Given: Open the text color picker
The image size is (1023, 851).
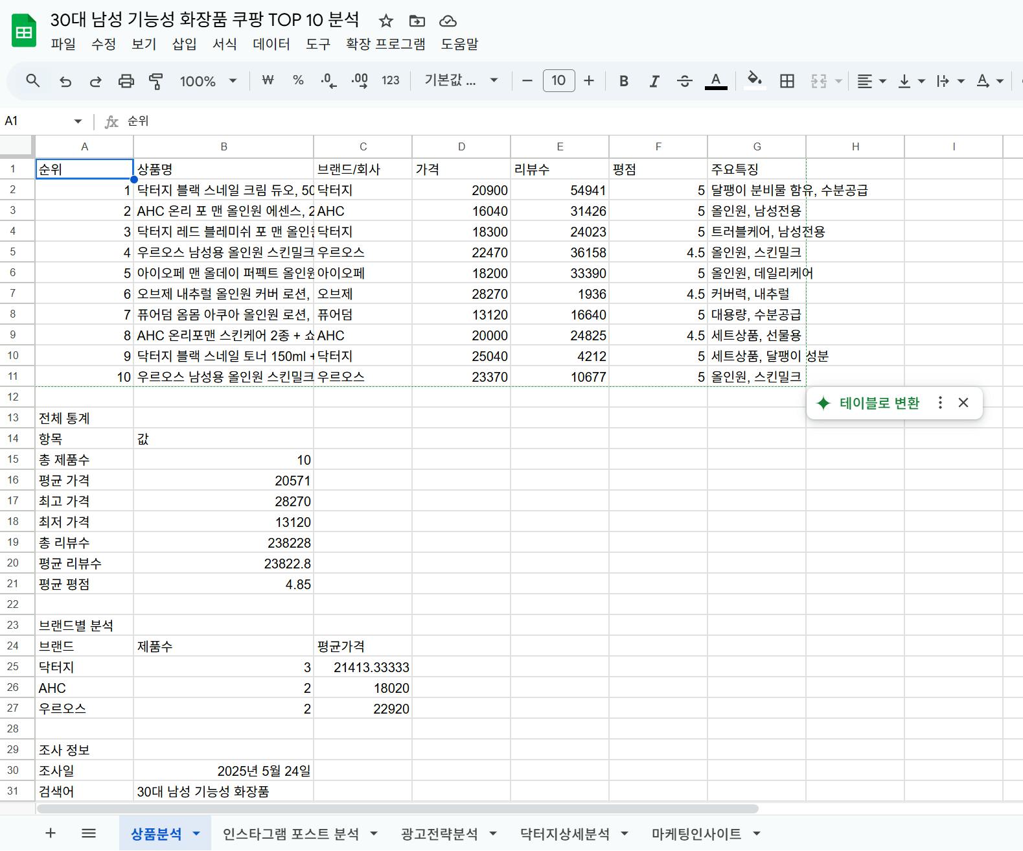Looking at the screenshot, I should tap(716, 81).
